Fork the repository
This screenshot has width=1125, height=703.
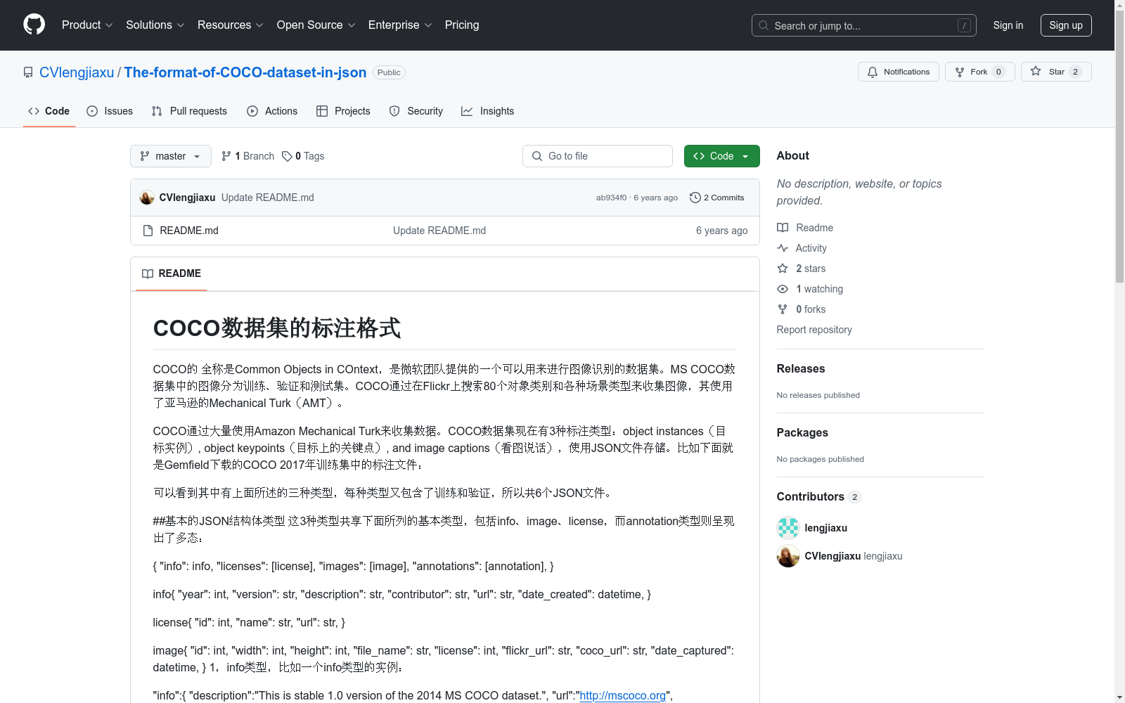point(979,72)
